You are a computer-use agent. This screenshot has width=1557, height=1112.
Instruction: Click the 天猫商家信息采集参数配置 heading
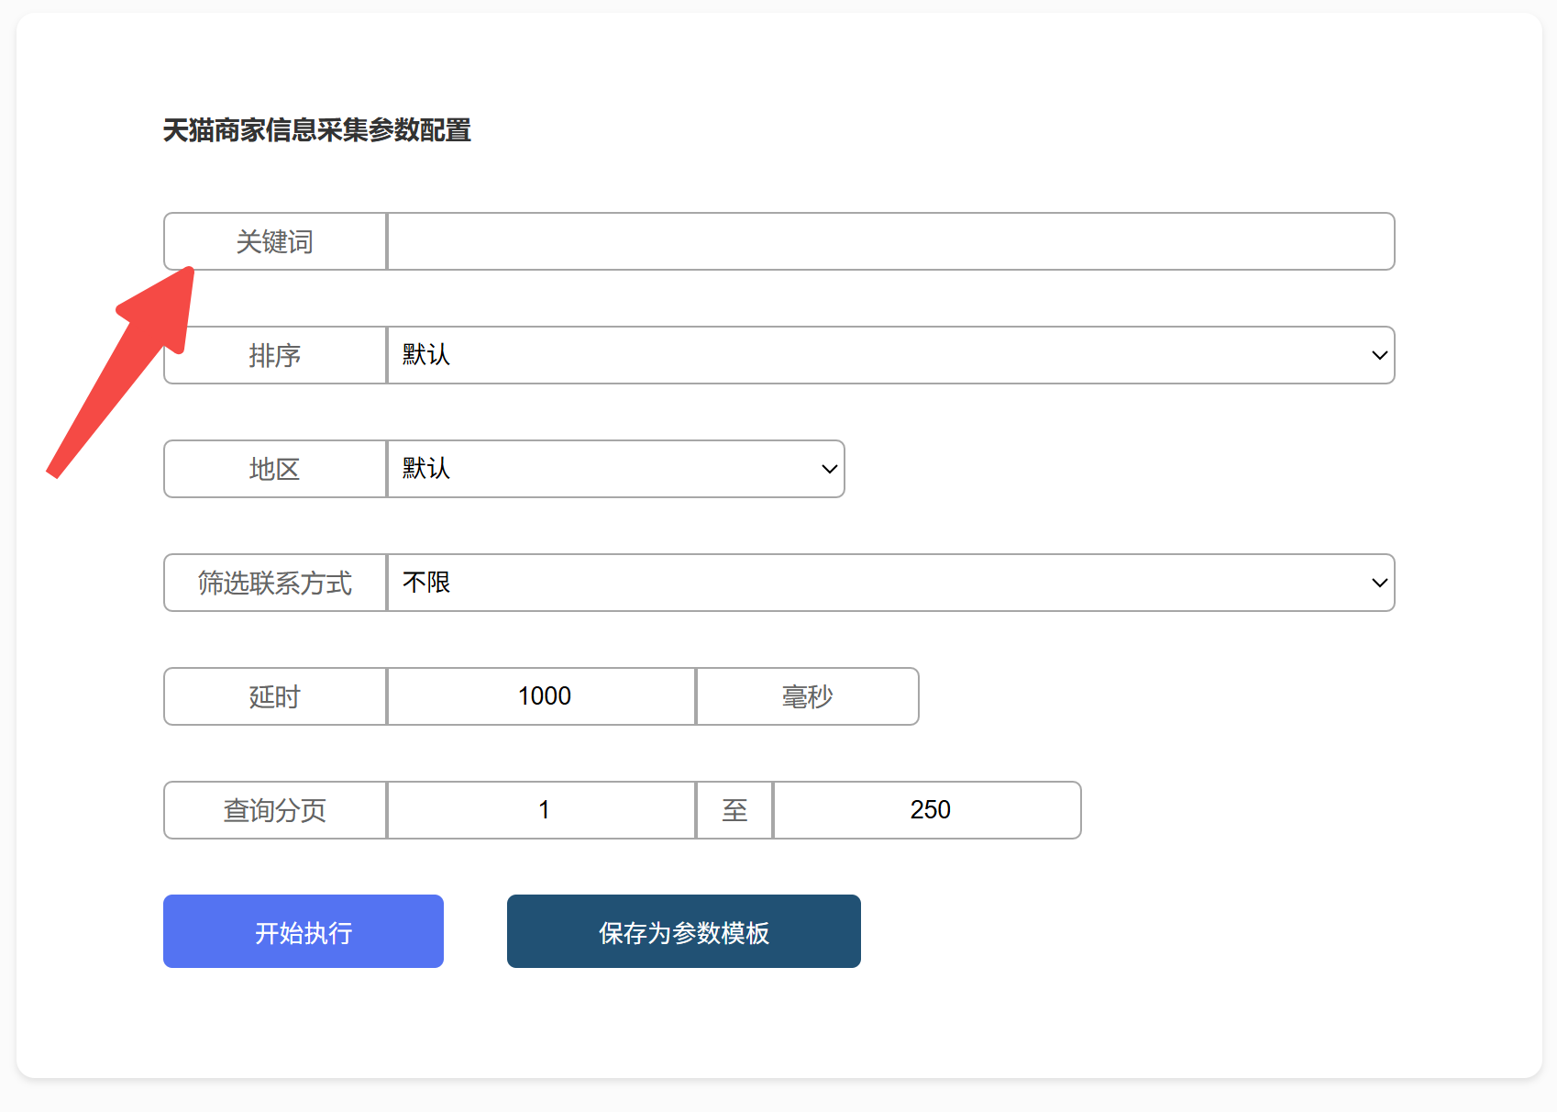click(x=317, y=130)
